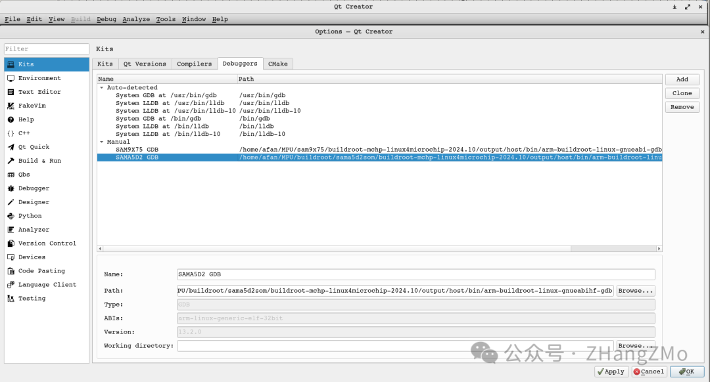Screen dimensions: 710x382
Task: Click Browse next to Working directory
Action: [x=635, y=346]
